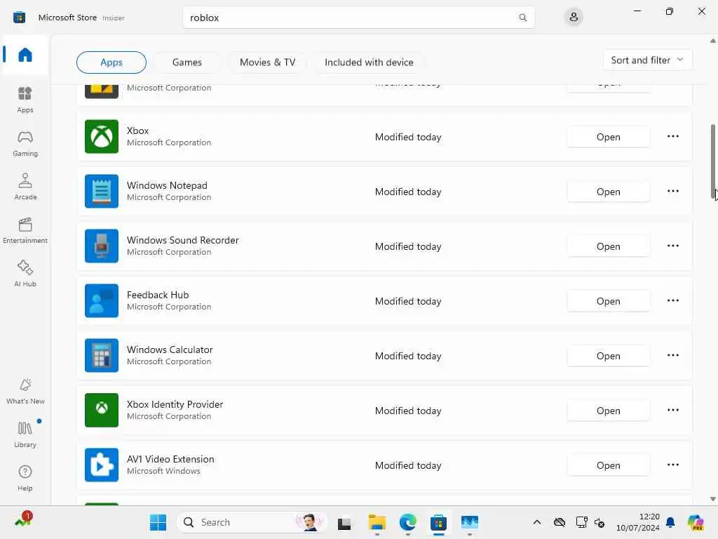Show hidden system tray icons
718x539 pixels.
[x=536, y=522]
